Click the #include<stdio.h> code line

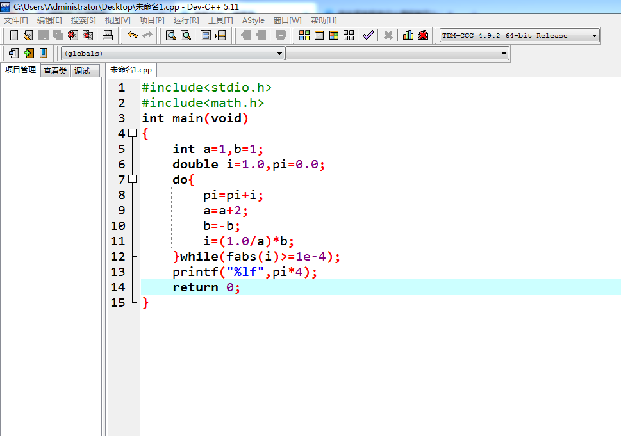point(206,87)
